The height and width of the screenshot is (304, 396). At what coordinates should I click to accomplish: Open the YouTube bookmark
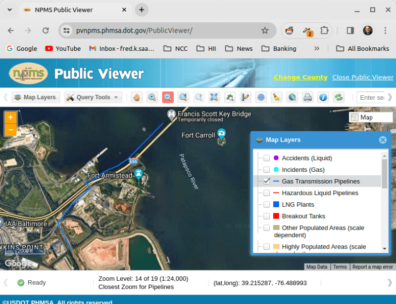click(x=63, y=48)
